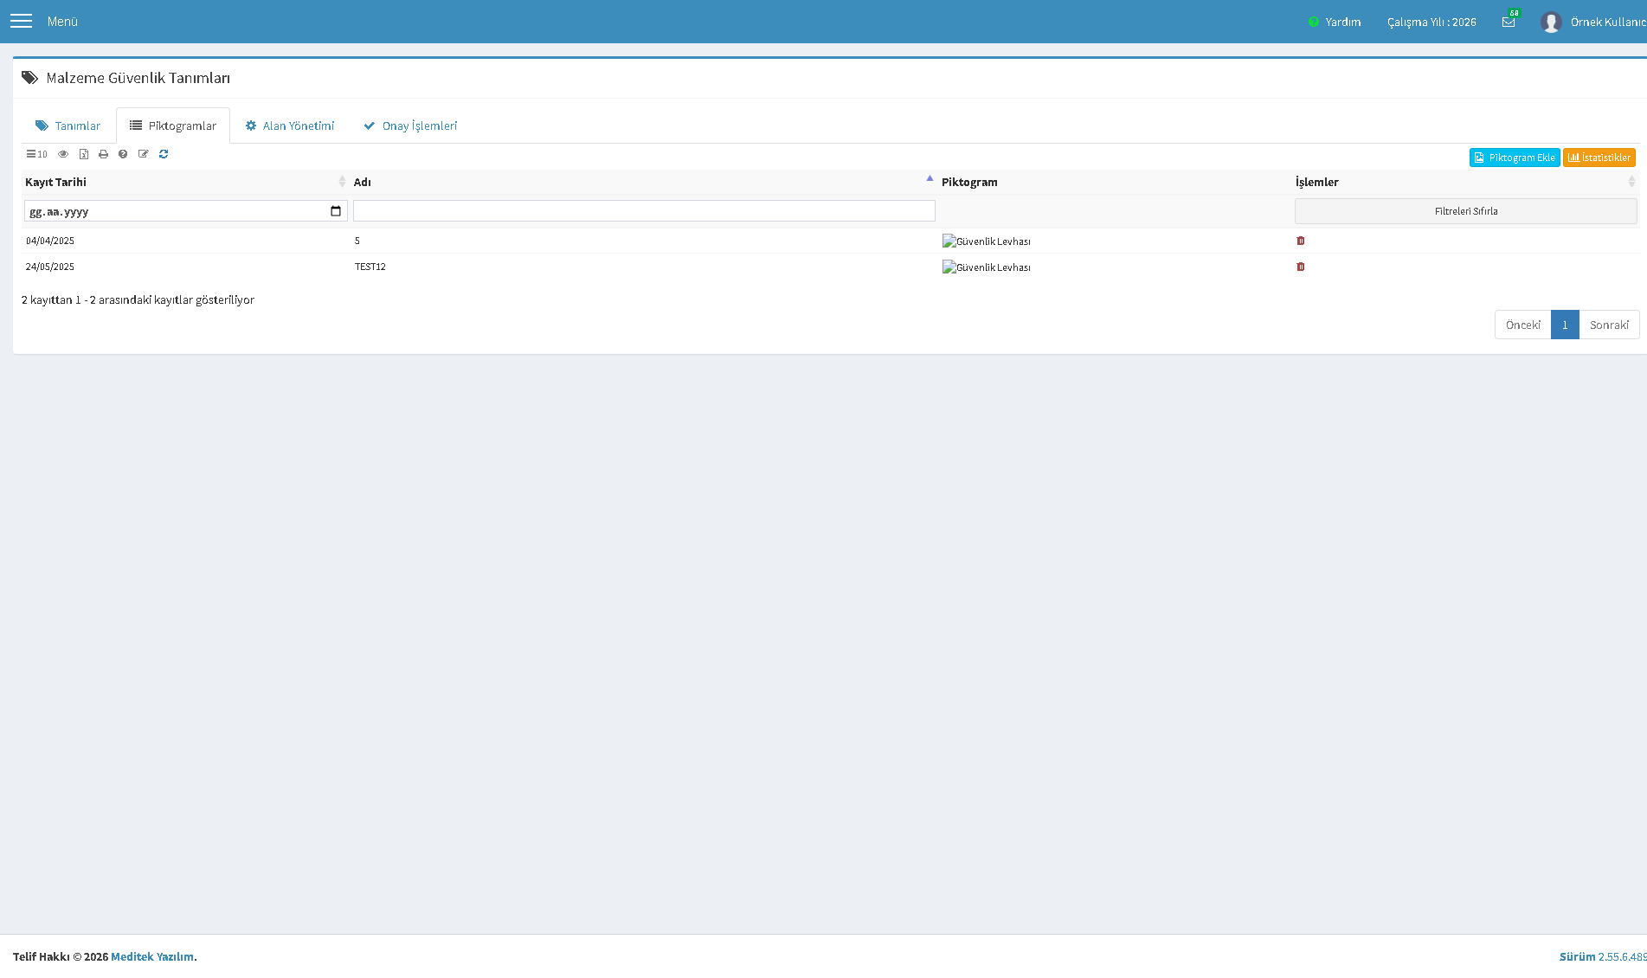Switch to the Onay İşlemleri tab
The width and height of the screenshot is (1647, 978).
[410, 125]
